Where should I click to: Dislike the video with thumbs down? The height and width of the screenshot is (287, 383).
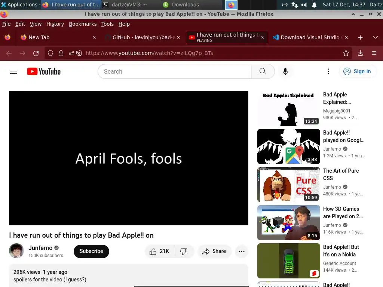pyautogui.click(x=184, y=251)
